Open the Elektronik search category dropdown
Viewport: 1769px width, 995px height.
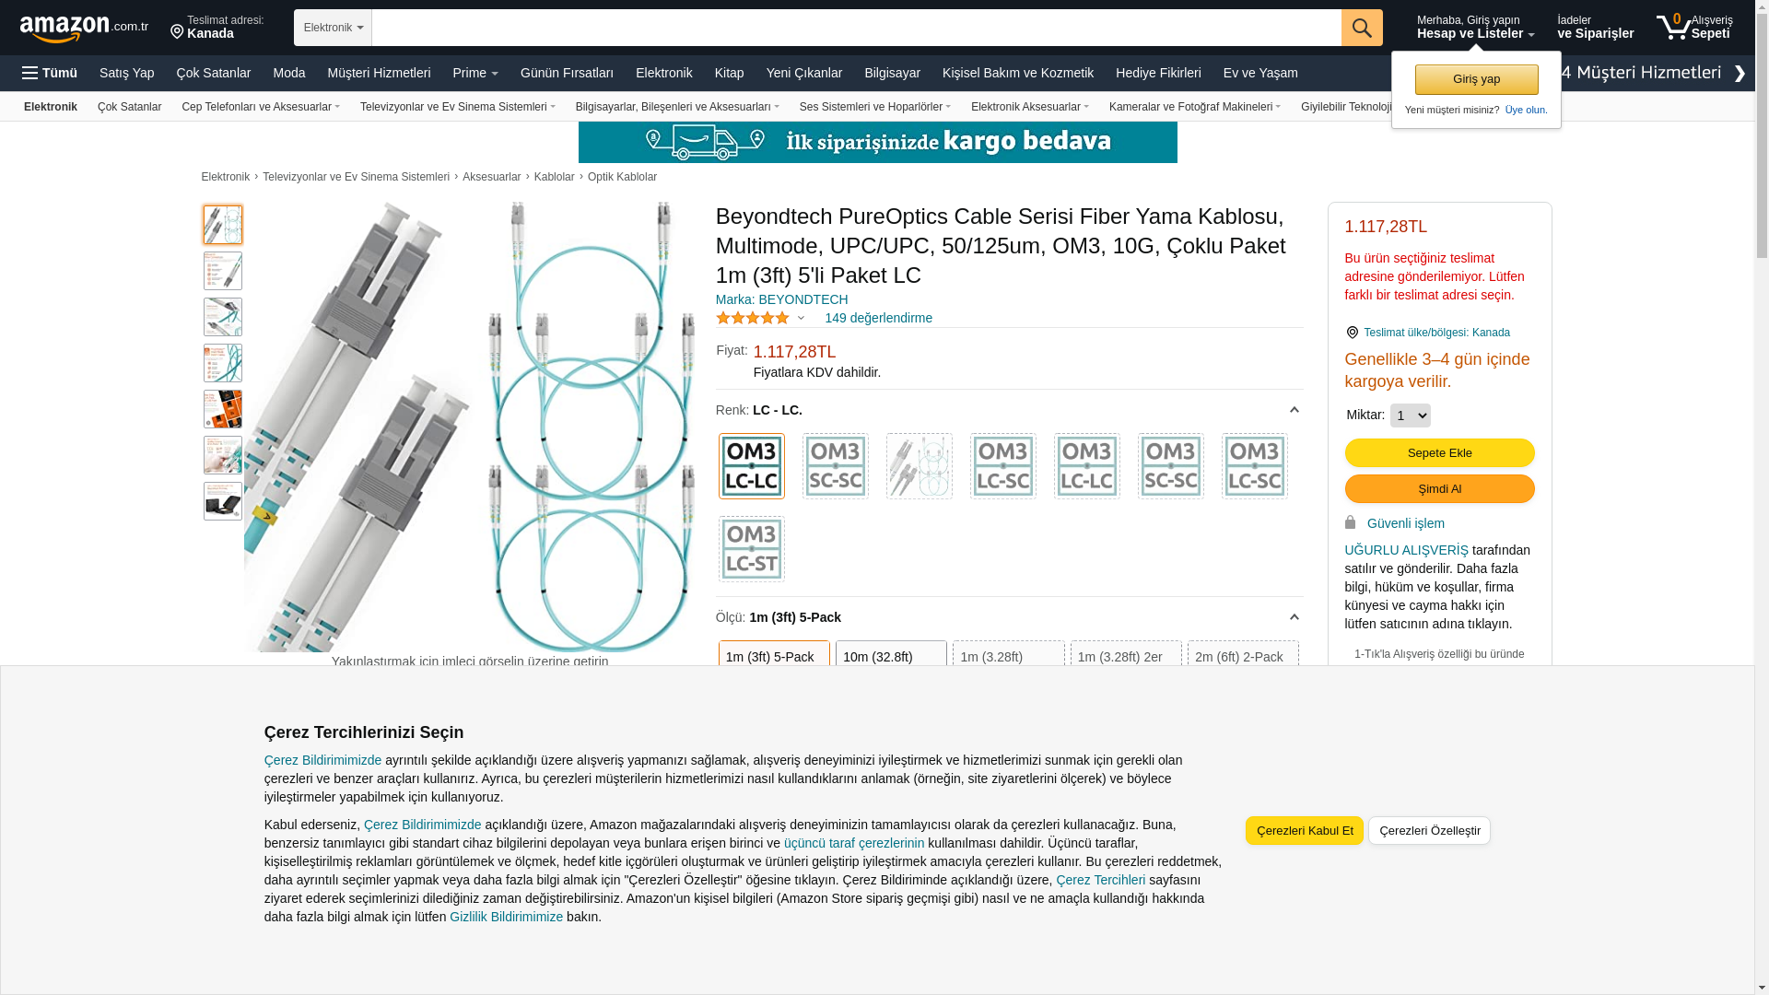point(333,28)
